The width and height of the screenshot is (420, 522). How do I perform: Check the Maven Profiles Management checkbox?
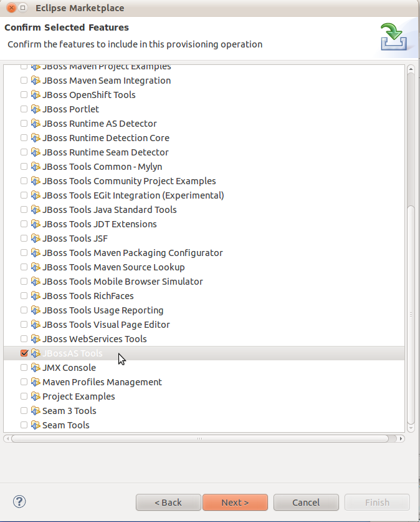tap(24, 382)
